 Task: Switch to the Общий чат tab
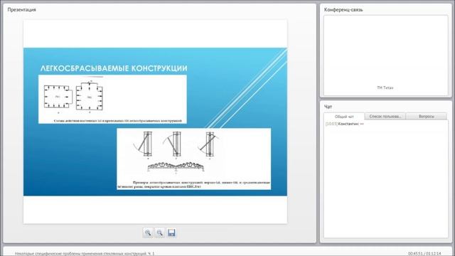[344, 117]
